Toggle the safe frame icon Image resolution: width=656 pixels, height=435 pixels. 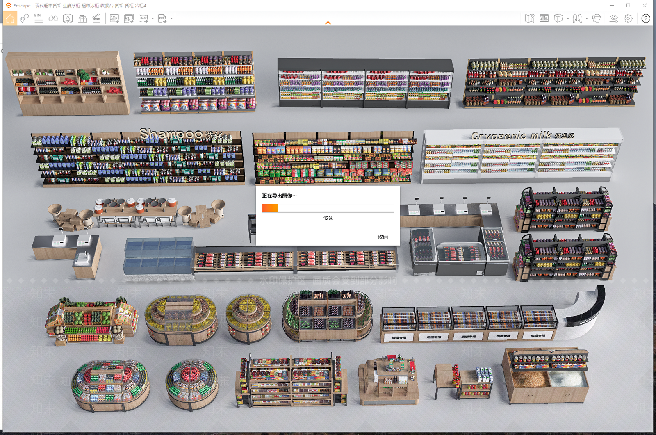click(544, 18)
